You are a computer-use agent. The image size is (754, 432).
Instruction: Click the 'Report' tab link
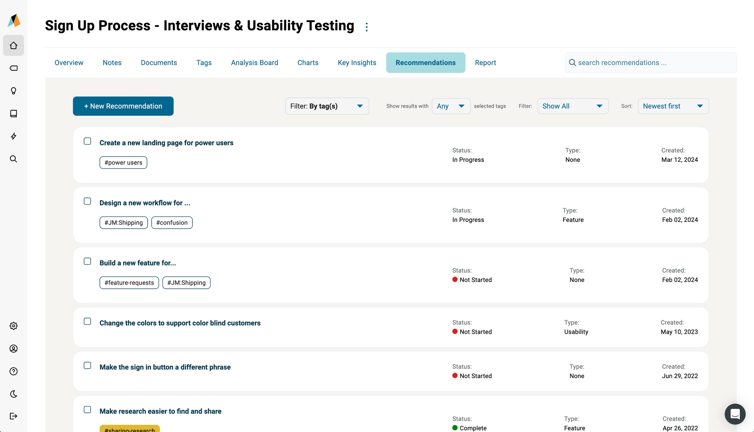point(485,63)
